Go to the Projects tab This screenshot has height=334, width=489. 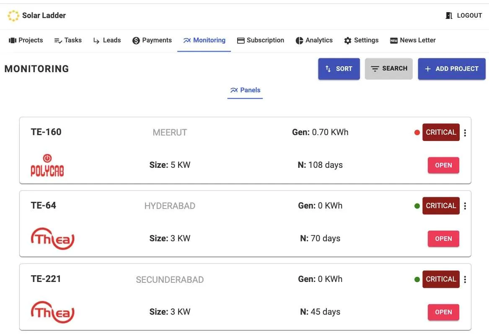coord(26,40)
